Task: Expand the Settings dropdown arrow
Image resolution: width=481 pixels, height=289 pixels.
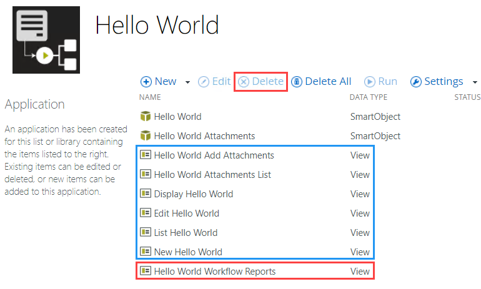Action: pos(475,82)
